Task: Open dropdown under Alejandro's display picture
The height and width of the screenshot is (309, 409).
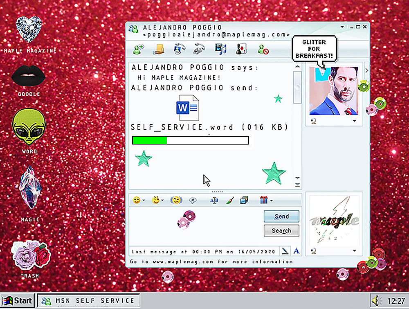Action: pyautogui.click(x=354, y=121)
